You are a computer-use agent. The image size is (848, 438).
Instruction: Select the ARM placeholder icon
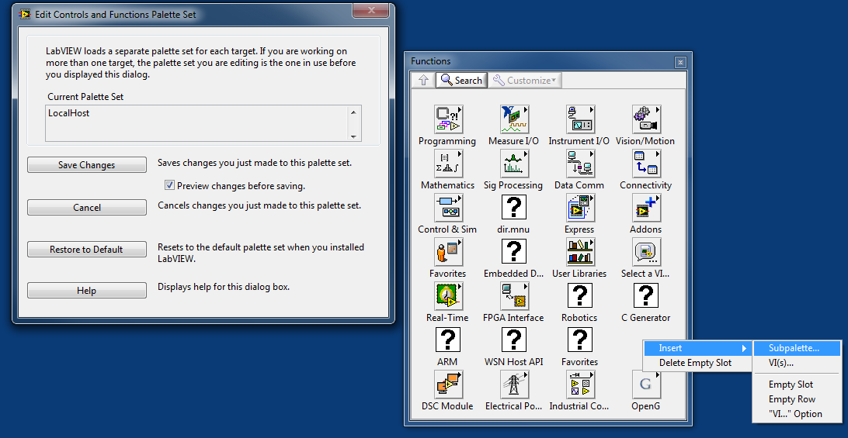448,341
